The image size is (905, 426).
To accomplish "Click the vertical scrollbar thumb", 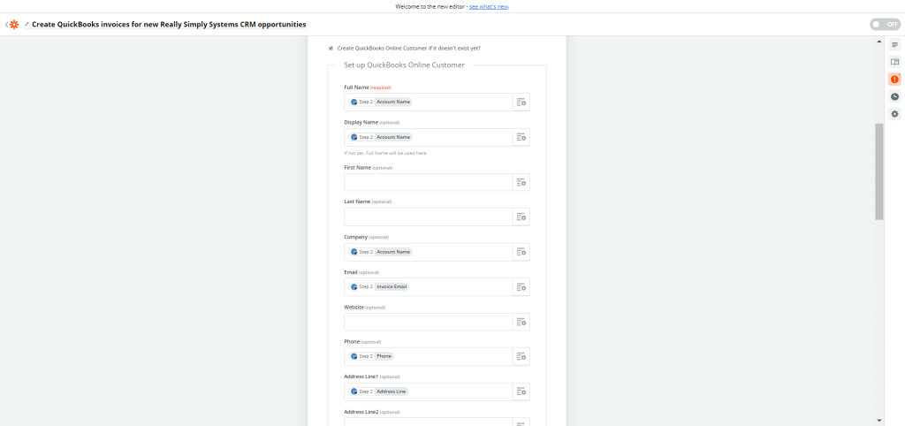I will click(879, 171).
